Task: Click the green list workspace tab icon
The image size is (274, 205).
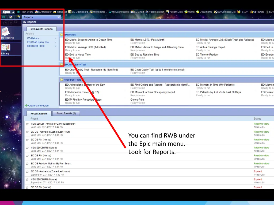Action: (x=4, y=17)
